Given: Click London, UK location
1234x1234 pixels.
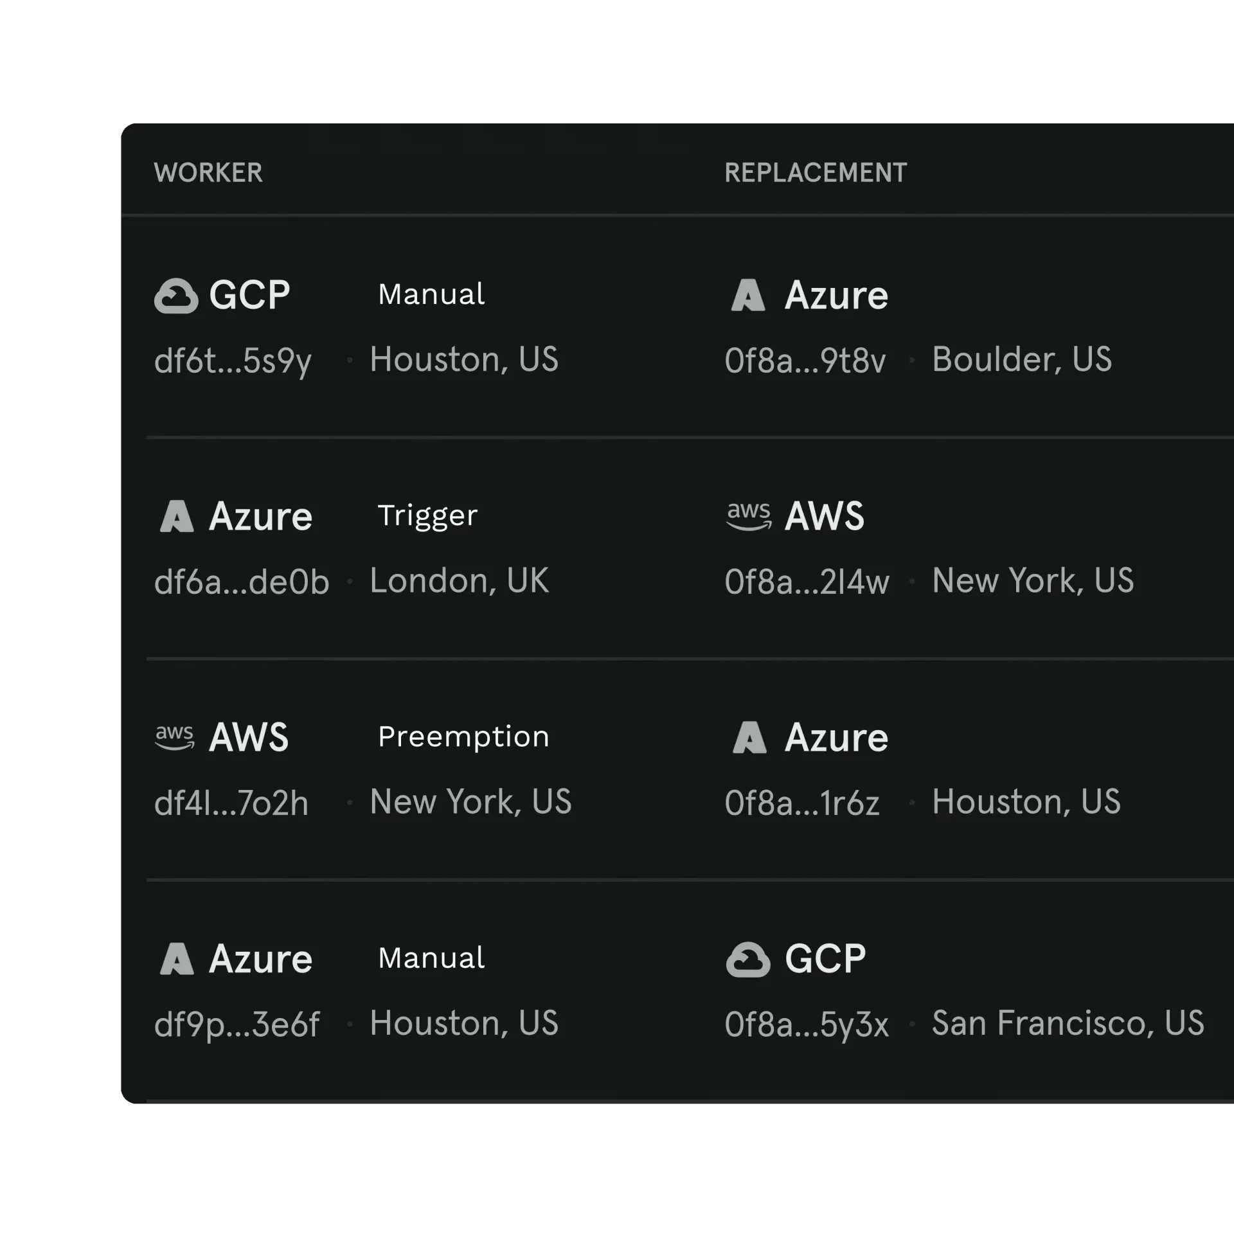Looking at the screenshot, I should [x=460, y=580].
